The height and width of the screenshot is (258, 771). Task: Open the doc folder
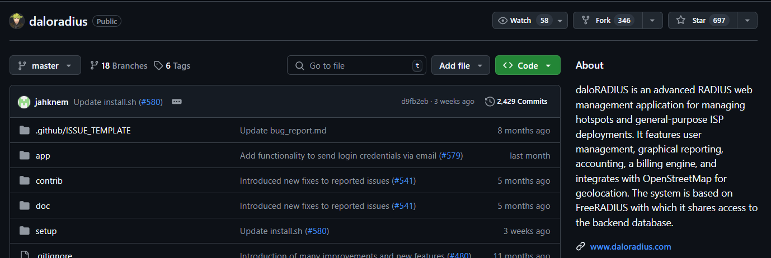[x=43, y=206]
